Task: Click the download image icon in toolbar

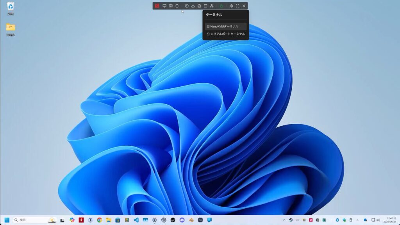Action: (x=193, y=6)
